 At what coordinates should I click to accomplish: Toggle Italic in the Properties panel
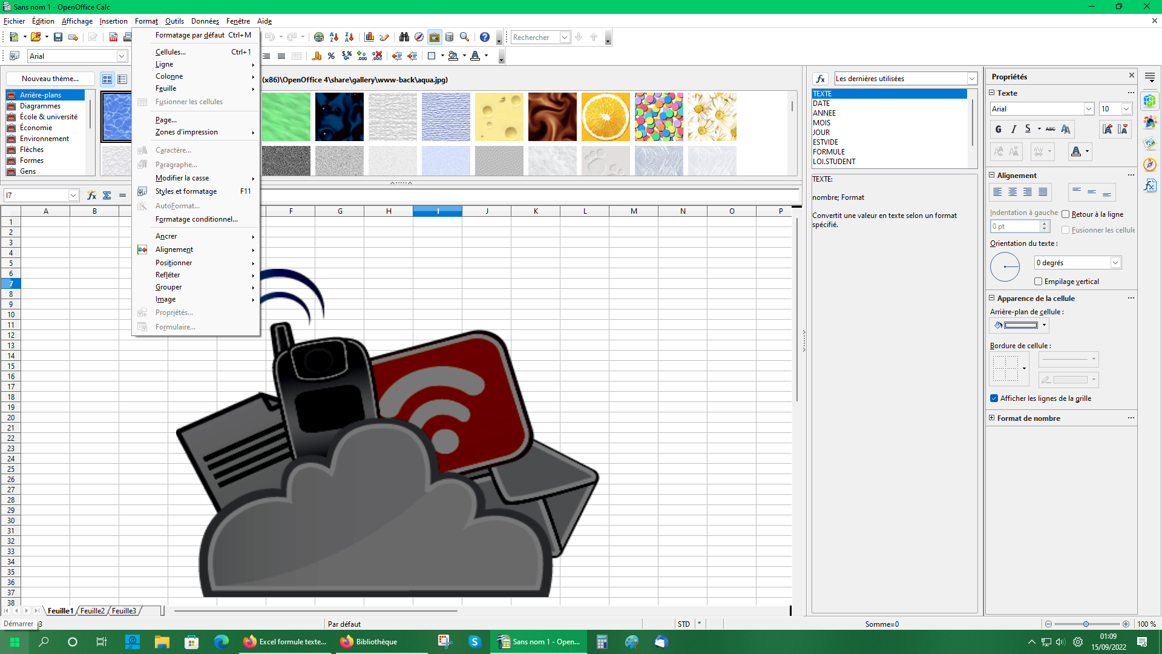(x=1013, y=129)
